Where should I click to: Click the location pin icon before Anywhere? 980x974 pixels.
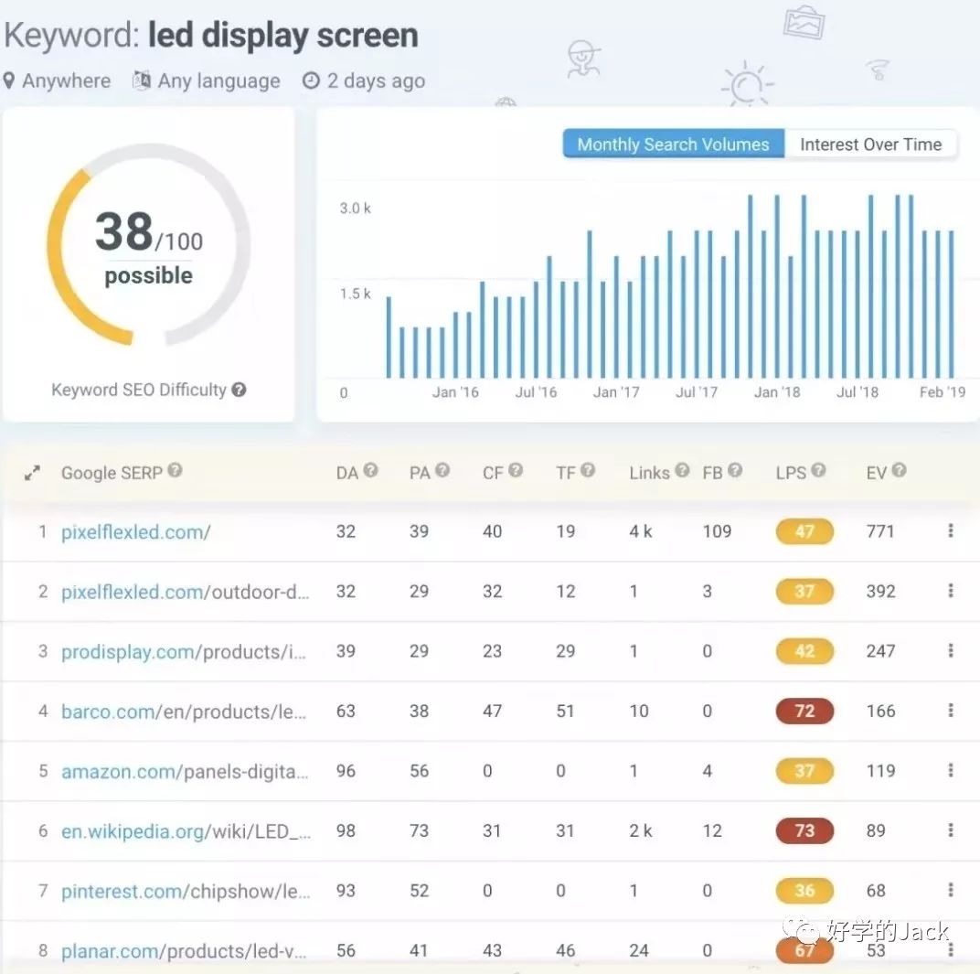point(11,80)
